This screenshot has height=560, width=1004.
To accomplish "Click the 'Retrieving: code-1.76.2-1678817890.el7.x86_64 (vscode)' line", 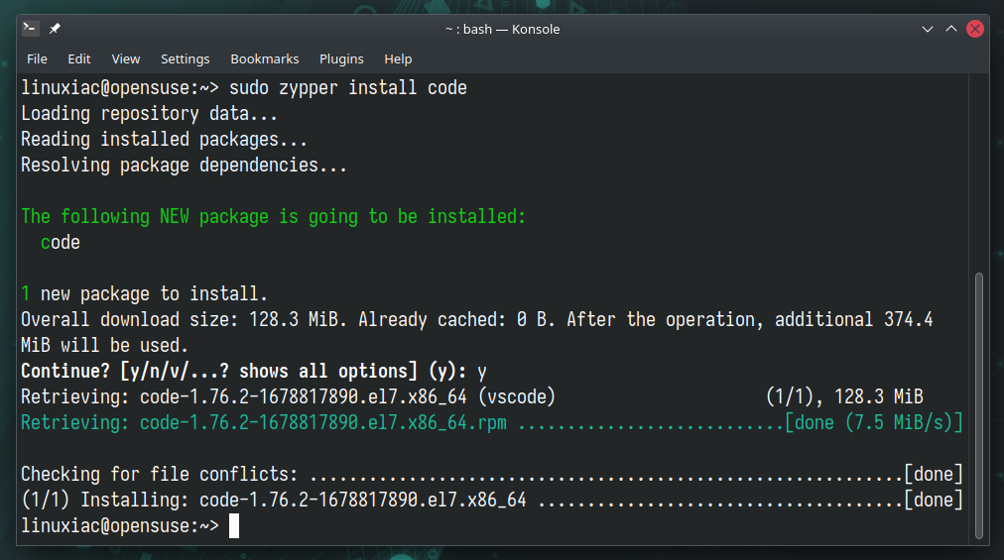I will pyautogui.click(x=288, y=396).
